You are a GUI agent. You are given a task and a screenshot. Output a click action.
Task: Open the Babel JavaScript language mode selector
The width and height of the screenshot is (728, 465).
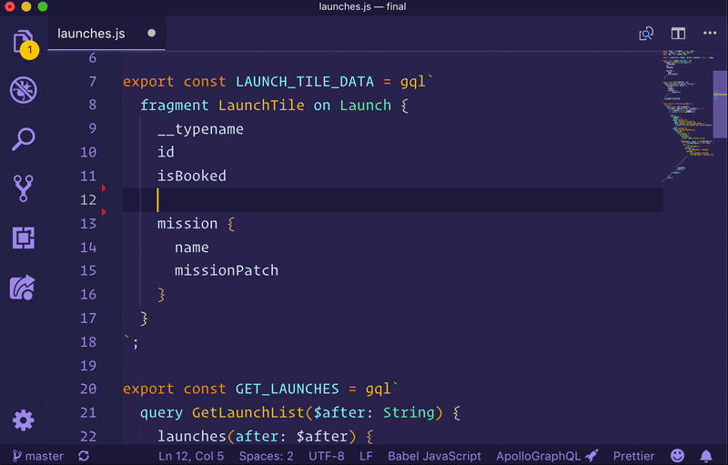[x=434, y=455]
